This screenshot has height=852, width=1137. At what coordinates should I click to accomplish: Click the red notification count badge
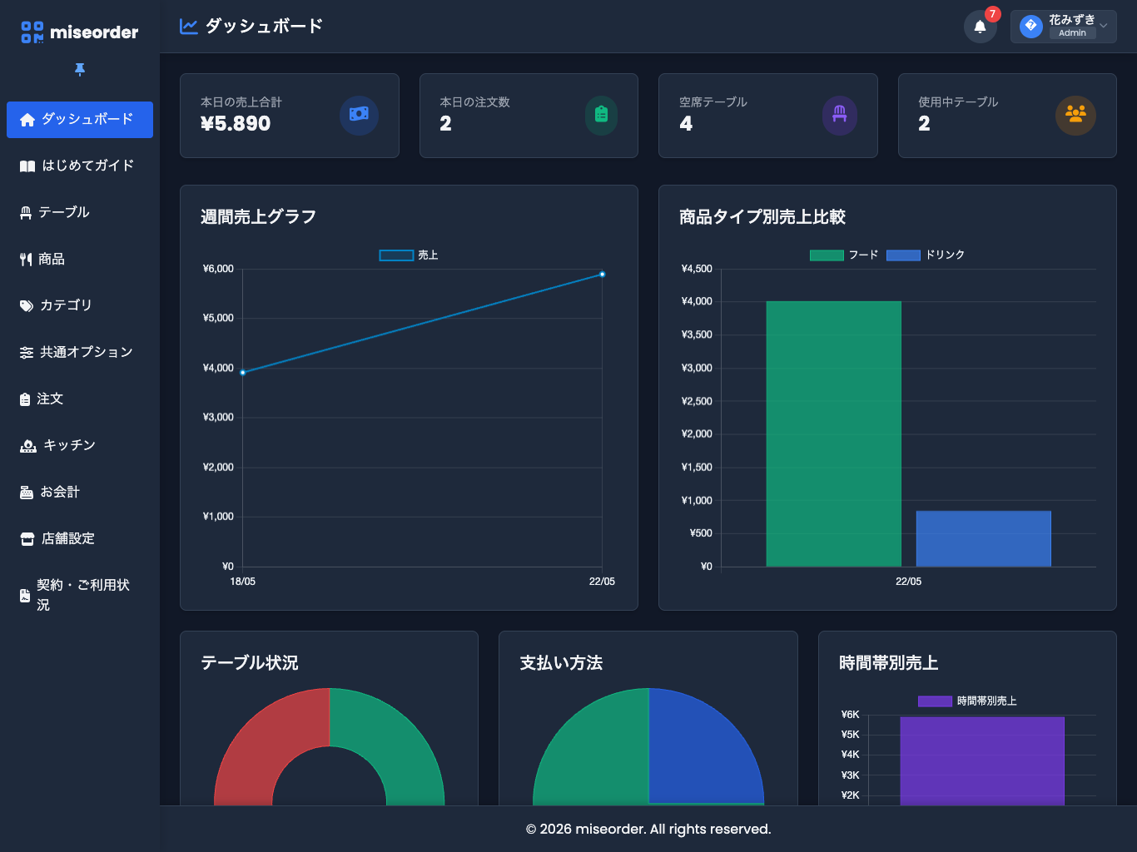tap(992, 14)
